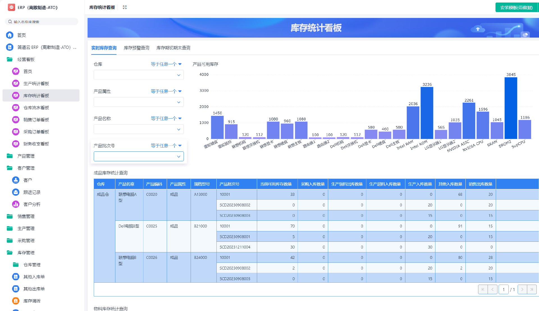This screenshot has width=539, height=311.
Task: Open the 采购订单看板 dashboard icon
Action: click(x=15, y=132)
